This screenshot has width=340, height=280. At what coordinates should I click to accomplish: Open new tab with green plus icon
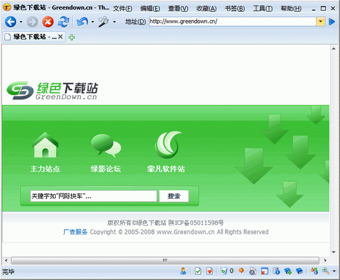[x=72, y=37]
